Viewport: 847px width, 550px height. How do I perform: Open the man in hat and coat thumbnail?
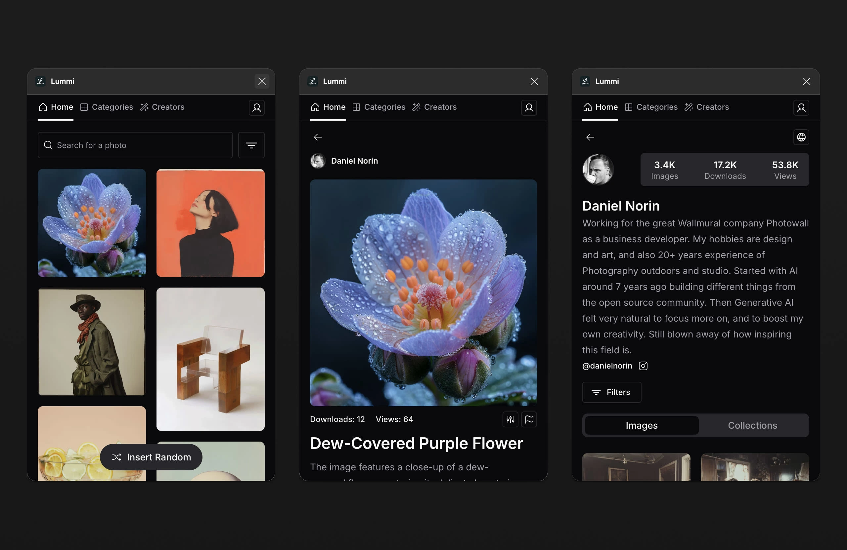coord(92,341)
